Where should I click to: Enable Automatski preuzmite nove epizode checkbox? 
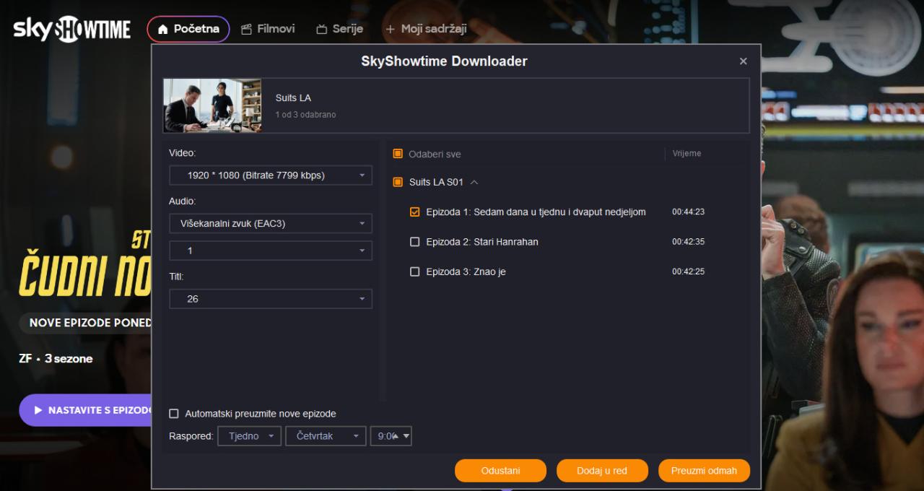[x=174, y=414]
